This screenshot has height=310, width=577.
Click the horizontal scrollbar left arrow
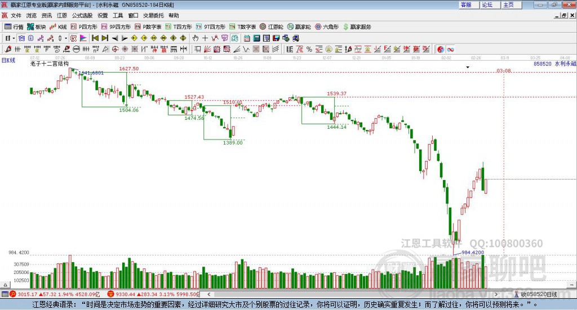click(208, 294)
